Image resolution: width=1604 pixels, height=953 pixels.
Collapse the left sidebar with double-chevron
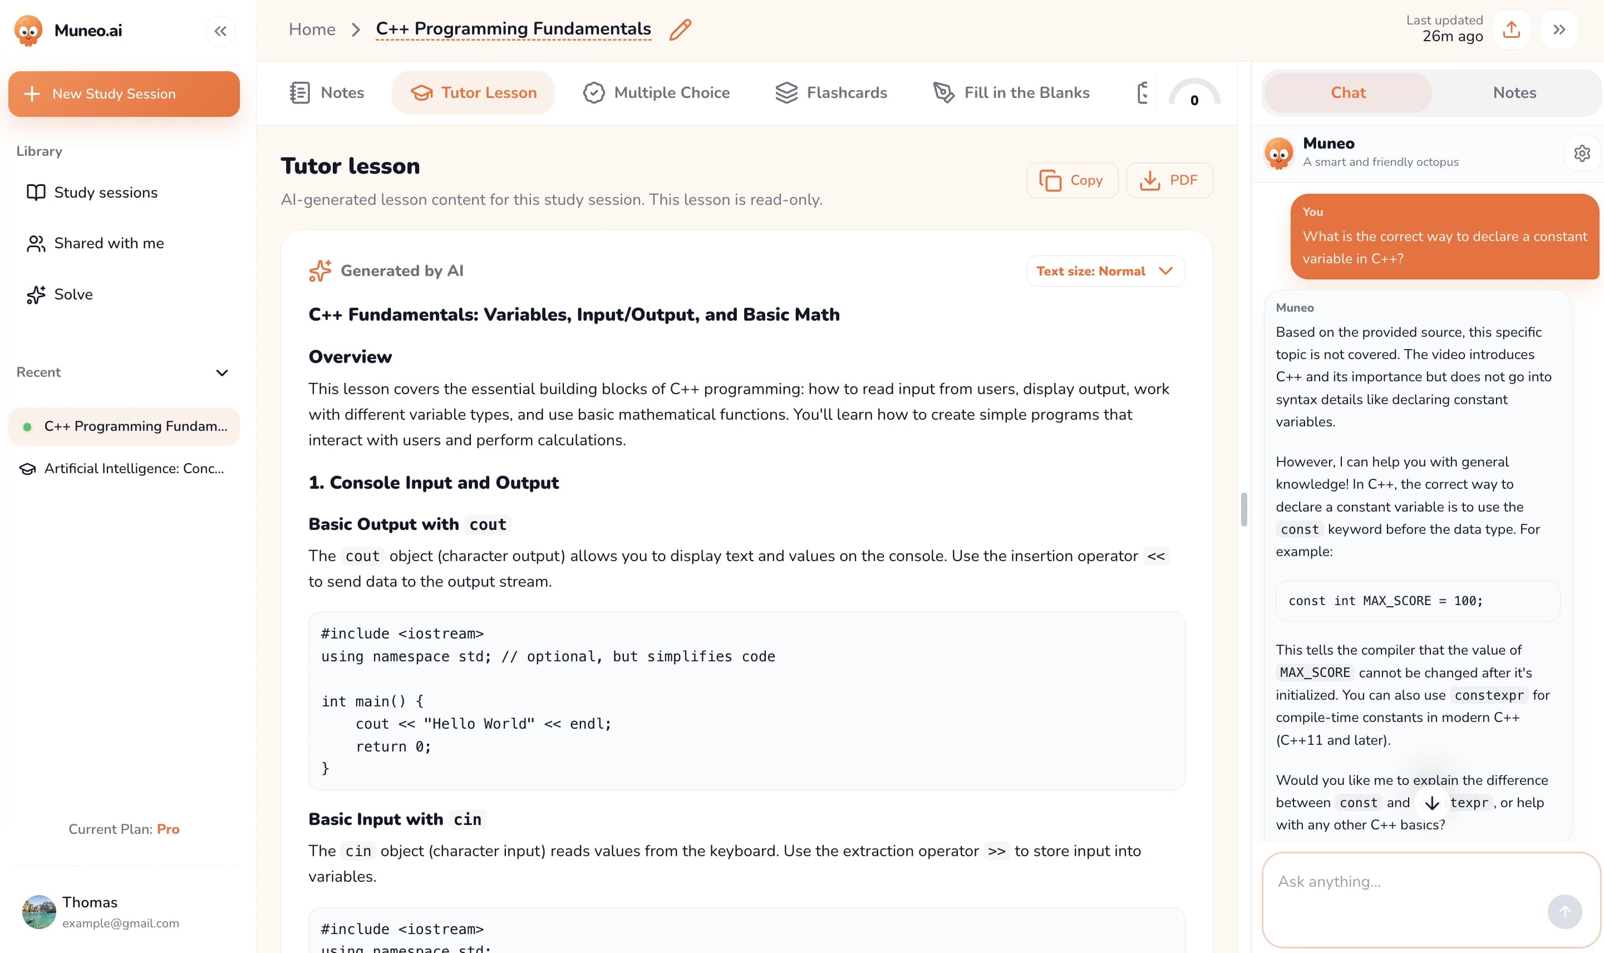220,31
